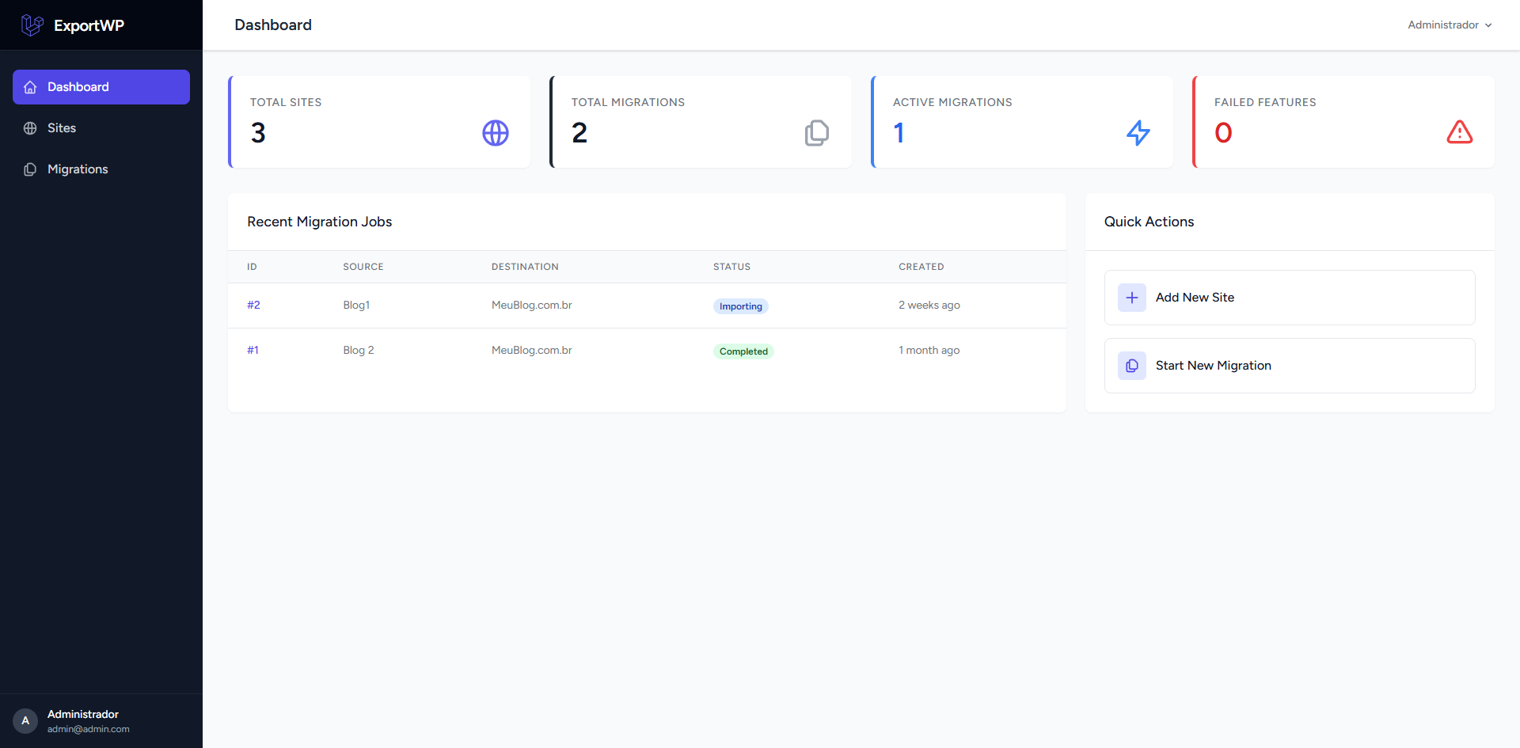The image size is (1520, 748).
Task: Click the Start New Migration button
Action: point(1290,366)
